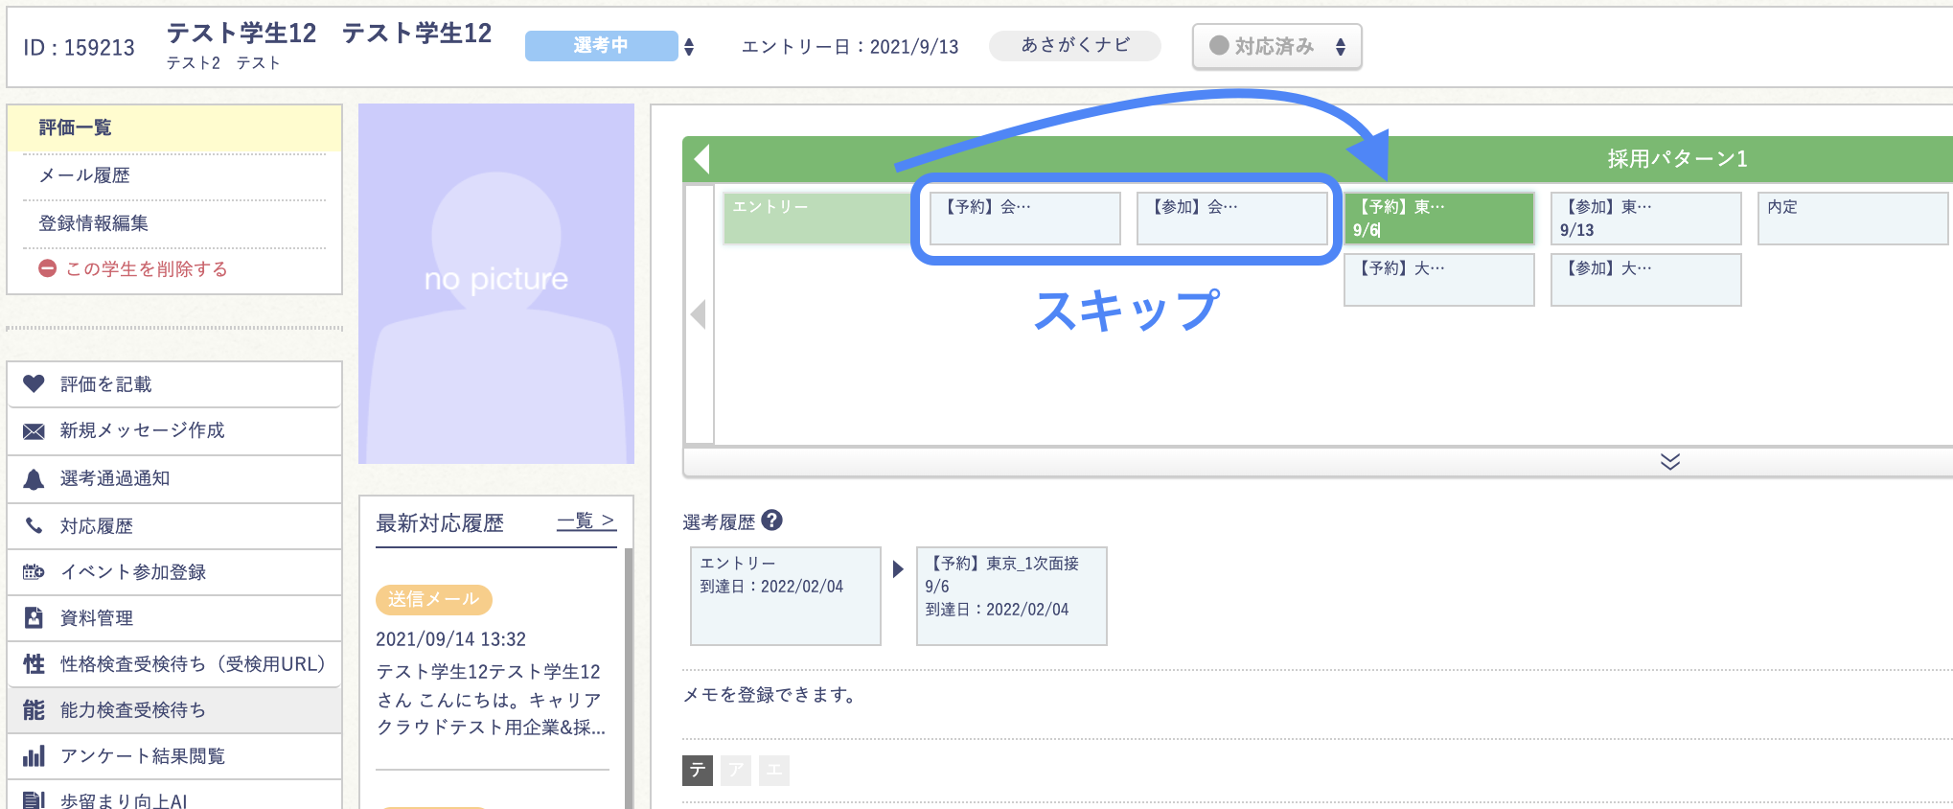The image size is (1953, 809).
Task: Click the envelope icon for 新規メッセージ作成
Action: coord(34,431)
